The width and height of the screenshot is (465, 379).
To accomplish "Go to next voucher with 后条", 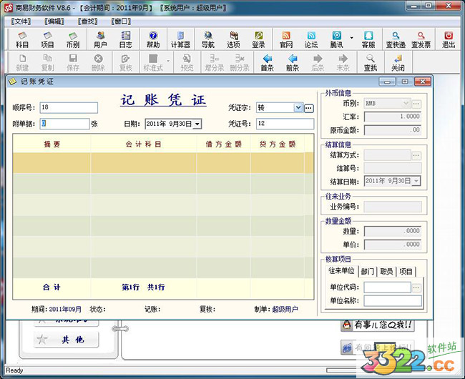I will 318,63.
